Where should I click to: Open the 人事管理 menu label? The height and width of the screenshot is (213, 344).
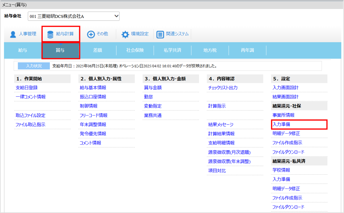pyautogui.click(x=28, y=34)
